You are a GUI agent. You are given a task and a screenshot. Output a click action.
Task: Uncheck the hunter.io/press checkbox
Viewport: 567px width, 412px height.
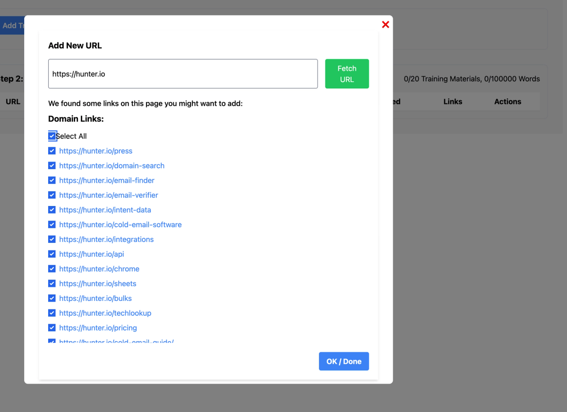(x=52, y=151)
